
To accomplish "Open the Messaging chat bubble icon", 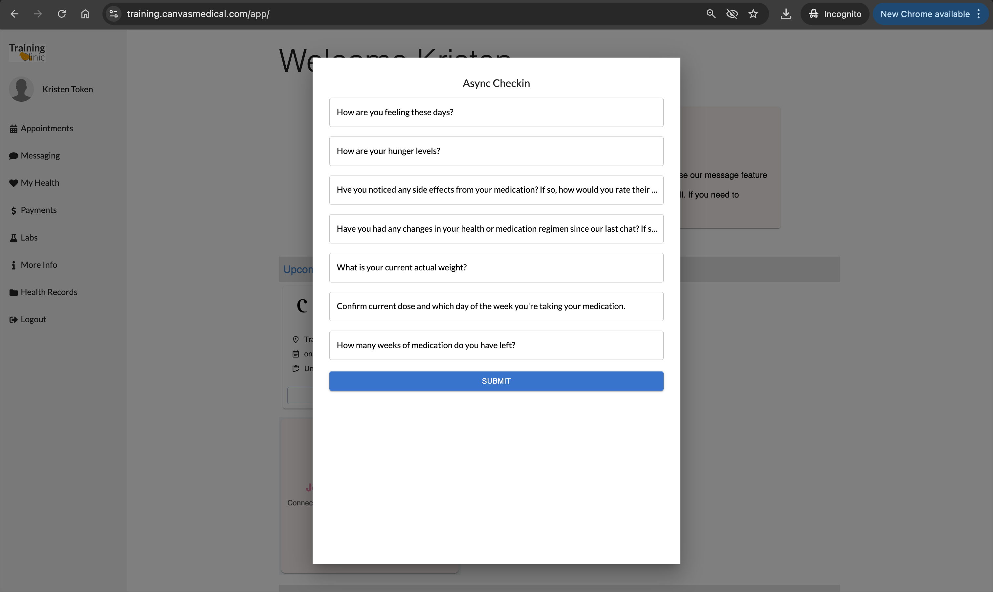I will pyautogui.click(x=14, y=156).
